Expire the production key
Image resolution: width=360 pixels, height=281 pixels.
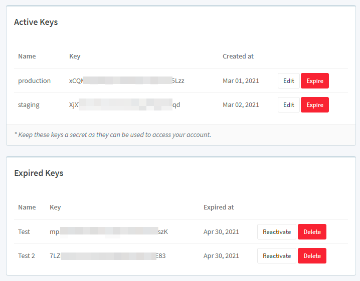(314, 81)
